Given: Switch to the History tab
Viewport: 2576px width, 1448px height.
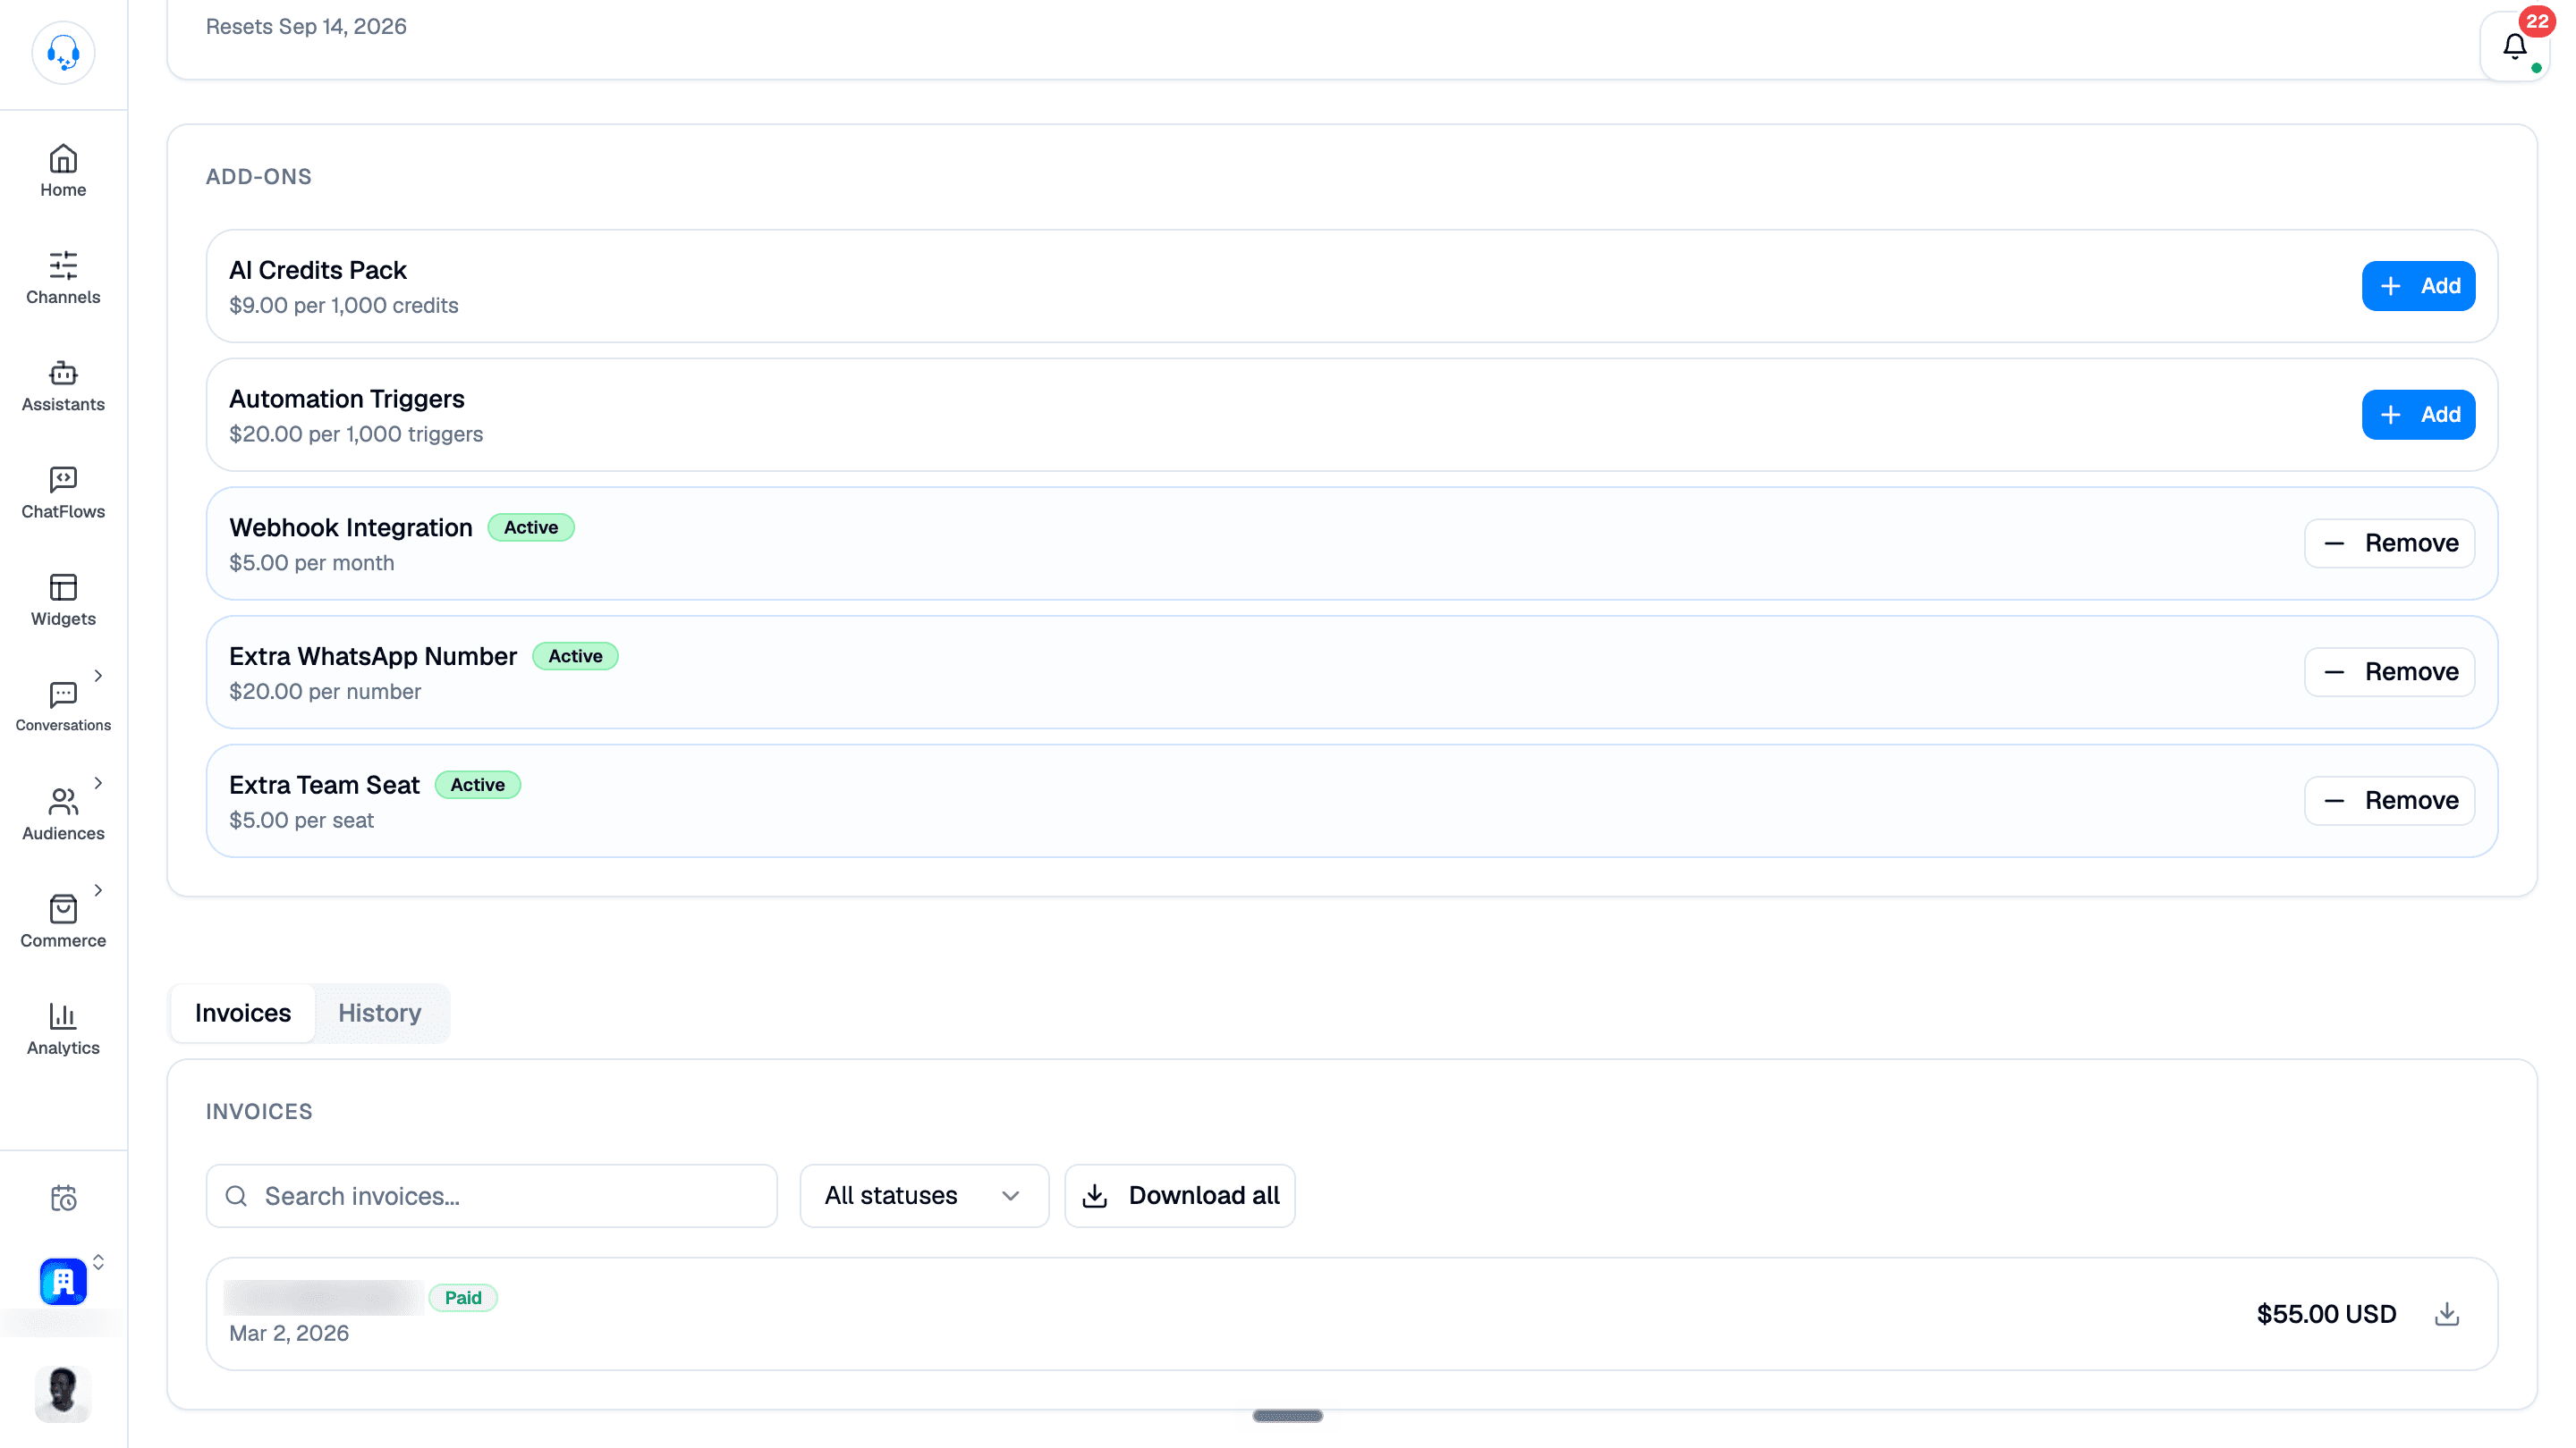Looking at the screenshot, I should [x=380, y=1013].
